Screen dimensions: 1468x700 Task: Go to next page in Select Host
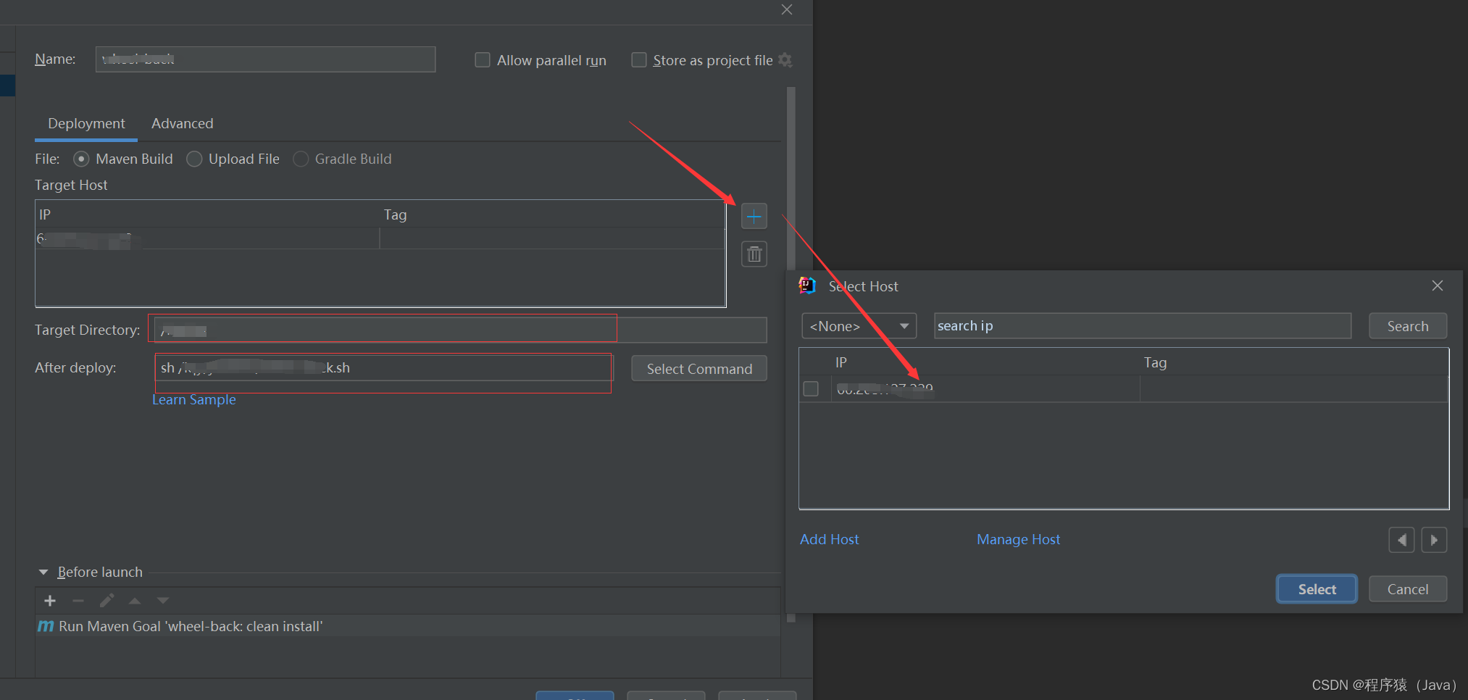pyautogui.click(x=1434, y=540)
